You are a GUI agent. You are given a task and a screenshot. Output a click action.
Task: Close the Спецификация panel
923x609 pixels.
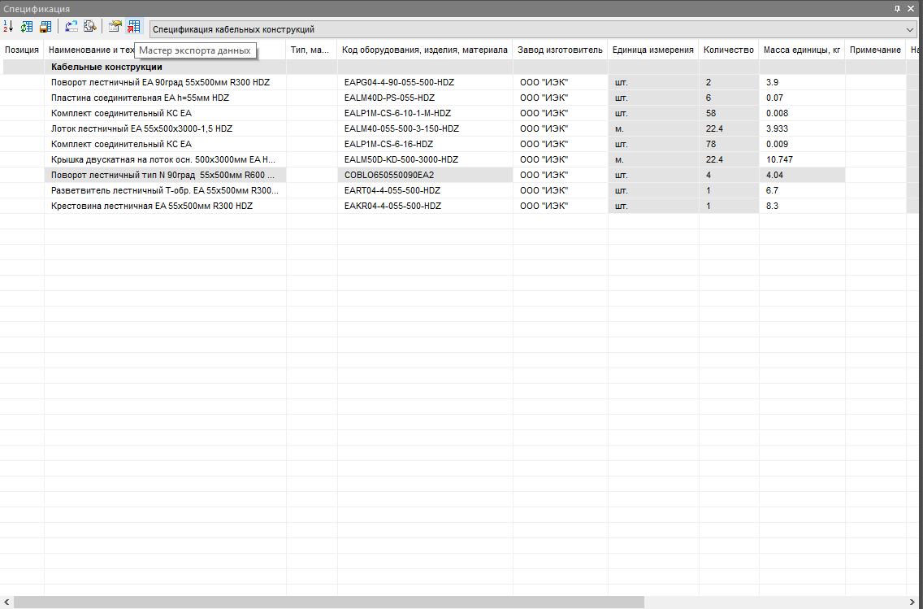tap(911, 9)
